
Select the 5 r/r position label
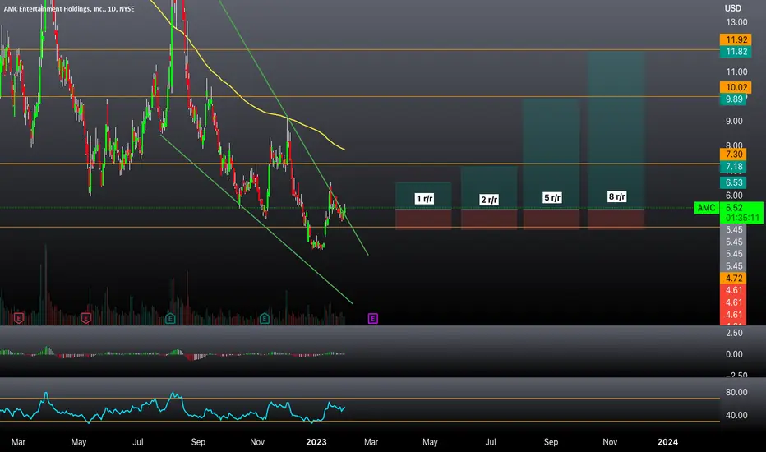point(552,198)
